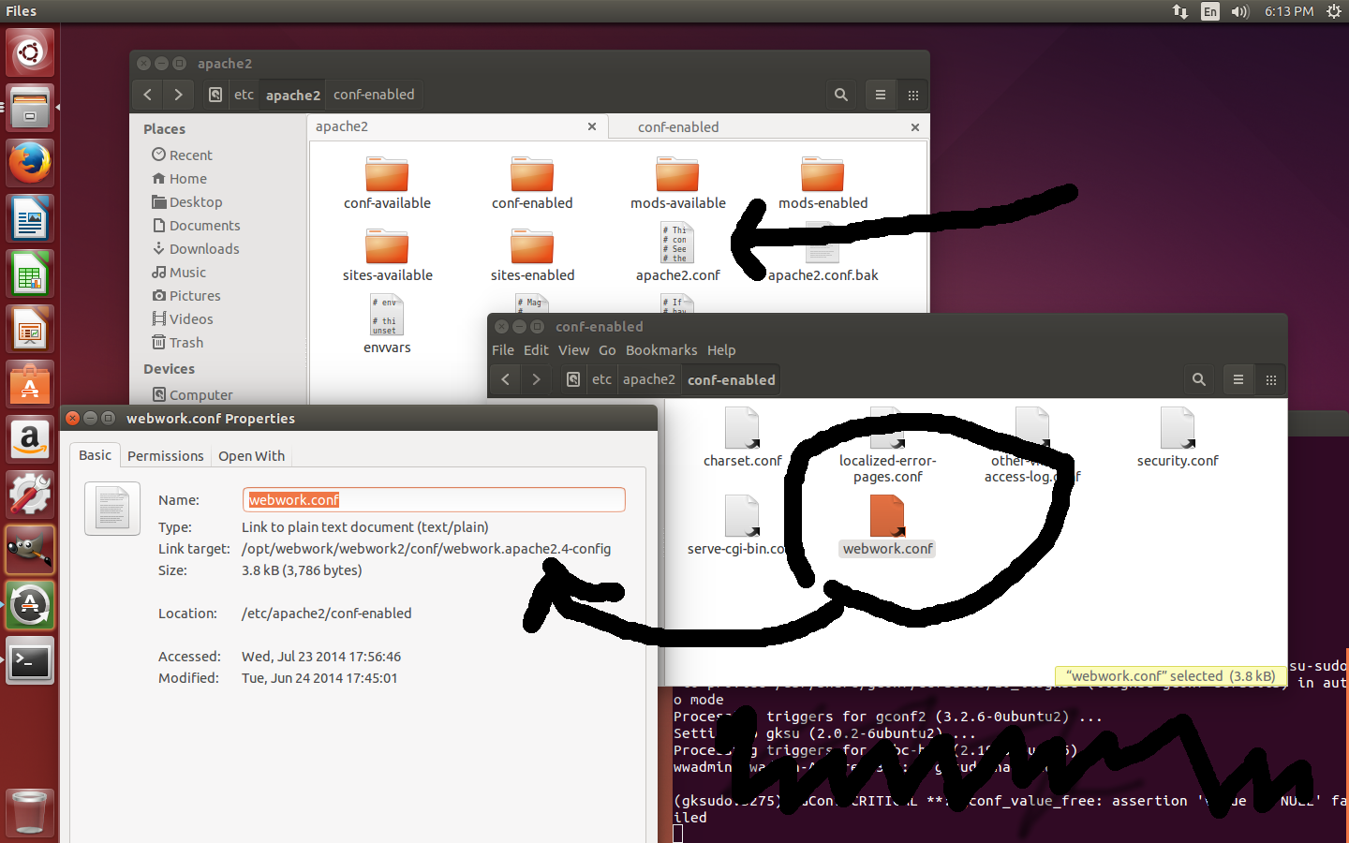Open the Ubuntu Dash home launcher
This screenshot has width=1349, height=843.
click(30, 52)
